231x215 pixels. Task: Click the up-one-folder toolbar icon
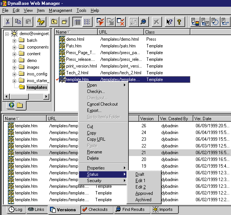coord(54,22)
